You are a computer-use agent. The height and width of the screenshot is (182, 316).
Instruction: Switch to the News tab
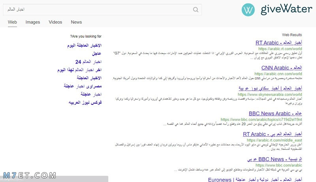76,22
